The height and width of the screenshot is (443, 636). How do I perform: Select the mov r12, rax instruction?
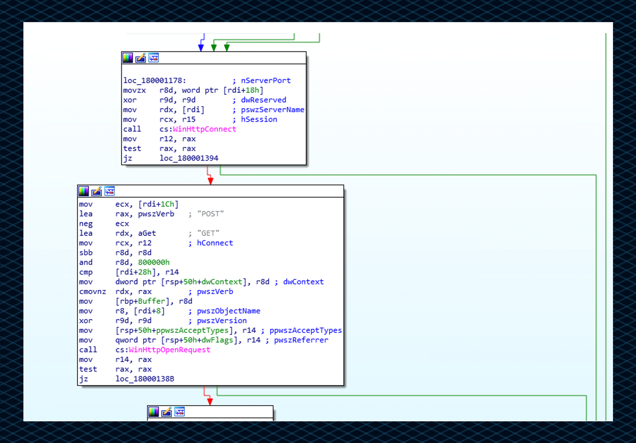160,139
